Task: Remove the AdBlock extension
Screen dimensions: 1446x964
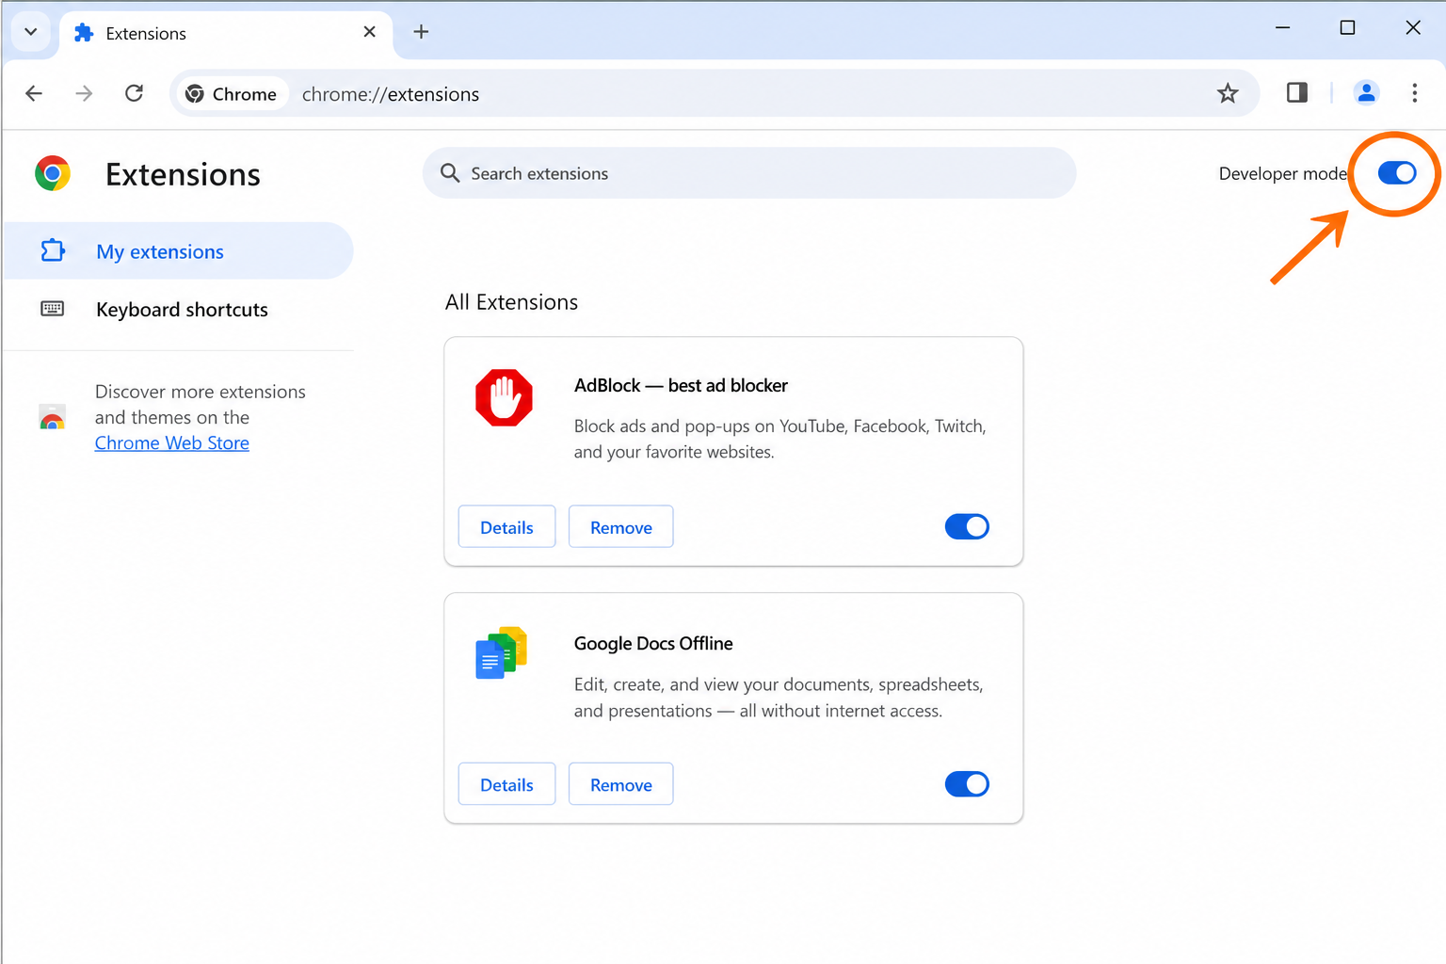Action: point(620,527)
